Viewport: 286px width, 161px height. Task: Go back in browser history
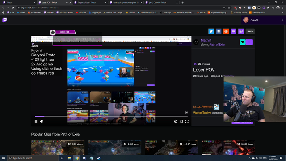[x=3, y=8]
